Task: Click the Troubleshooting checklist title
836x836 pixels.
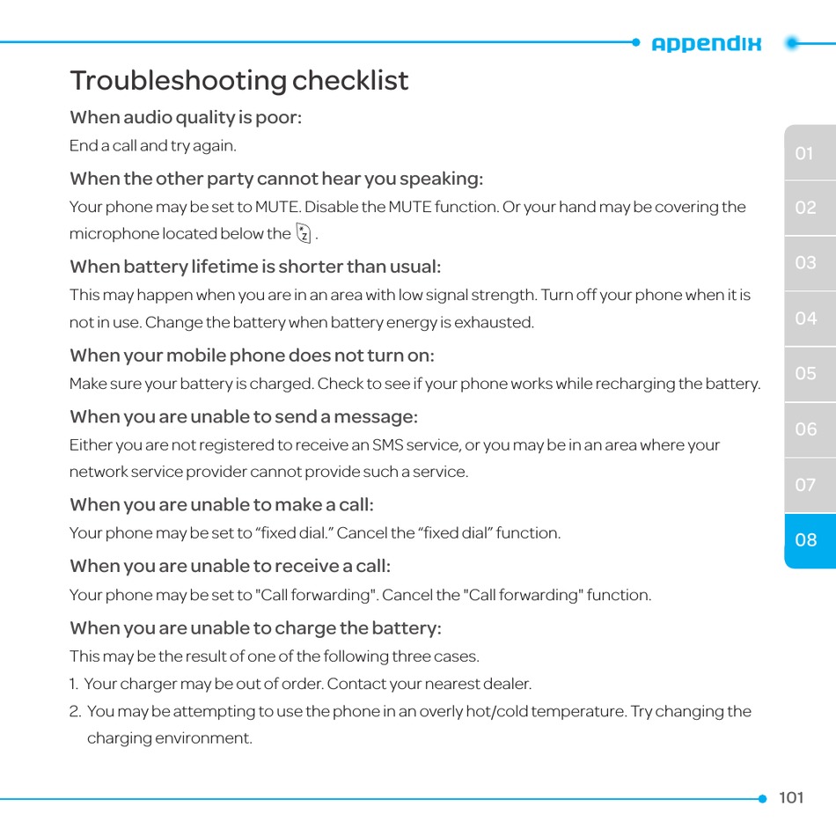Action: point(239,81)
